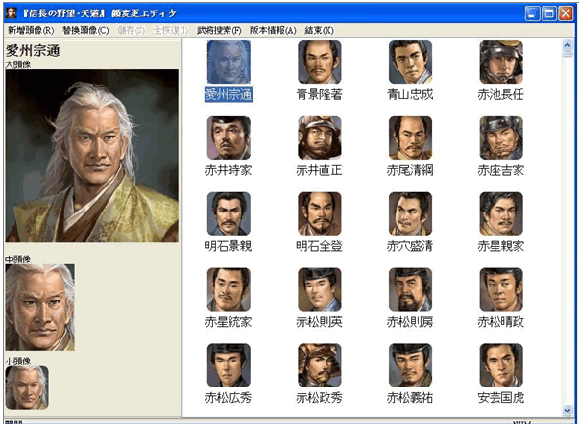Click the 赤尾清綱 name label

[x=410, y=171]
